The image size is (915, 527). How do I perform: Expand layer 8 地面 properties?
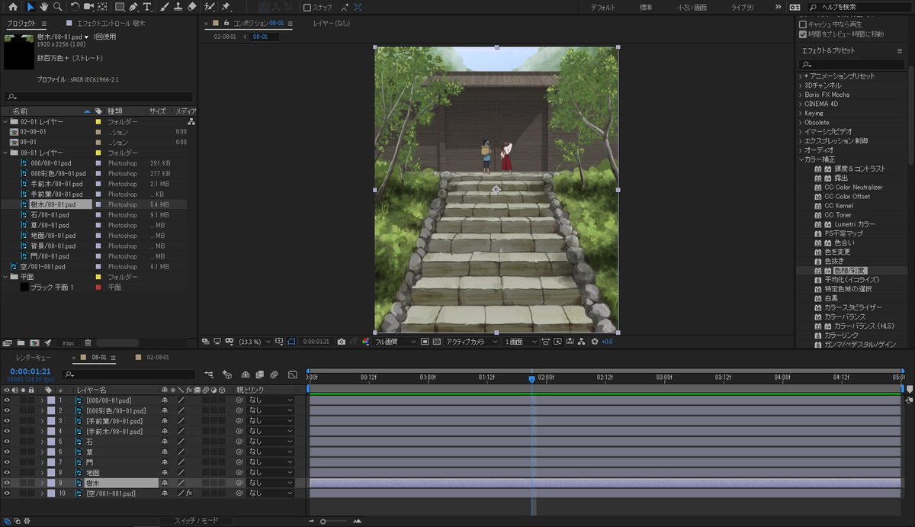coord(43,473)
